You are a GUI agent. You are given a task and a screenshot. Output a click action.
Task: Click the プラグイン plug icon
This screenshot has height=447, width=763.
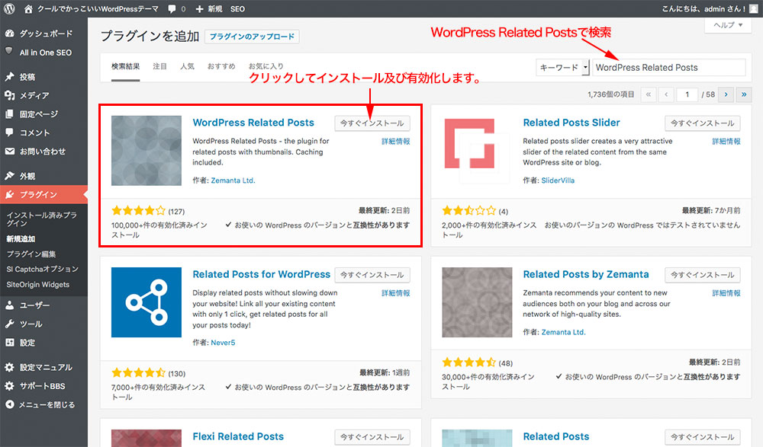pos(9,194)
